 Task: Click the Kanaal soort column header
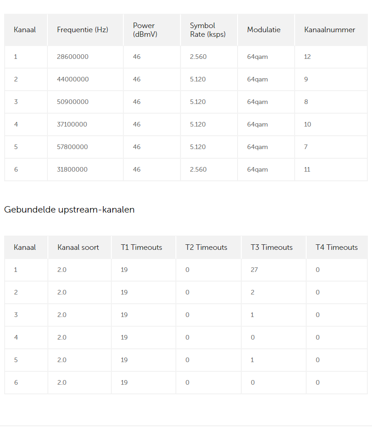(78, 248)
